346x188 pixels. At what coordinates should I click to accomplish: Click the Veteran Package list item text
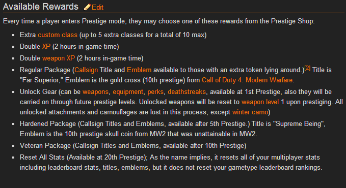[133, 145]
